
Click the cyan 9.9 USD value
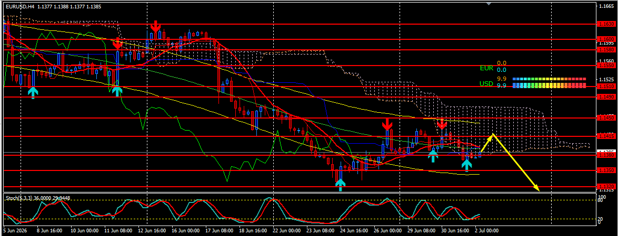[501, 85]
